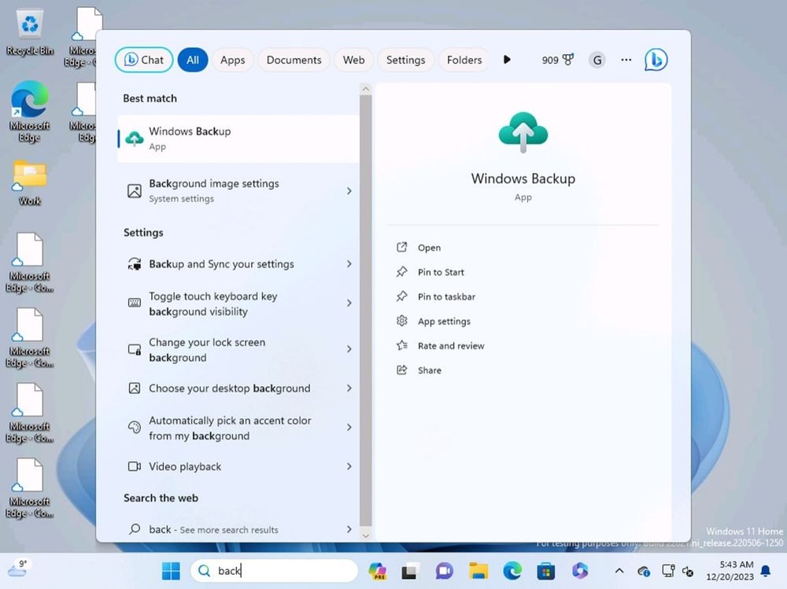Open the three-dot options menu
787x589 pixels.
pyautogui.click(x=626, y=60)
